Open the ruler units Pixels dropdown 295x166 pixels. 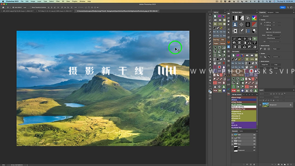point(276,49)
